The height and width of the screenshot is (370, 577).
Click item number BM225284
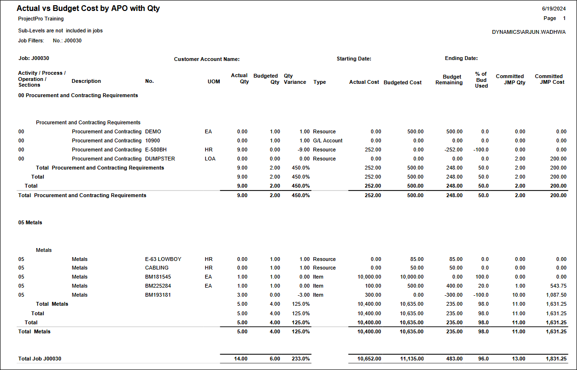pos(158,286)
